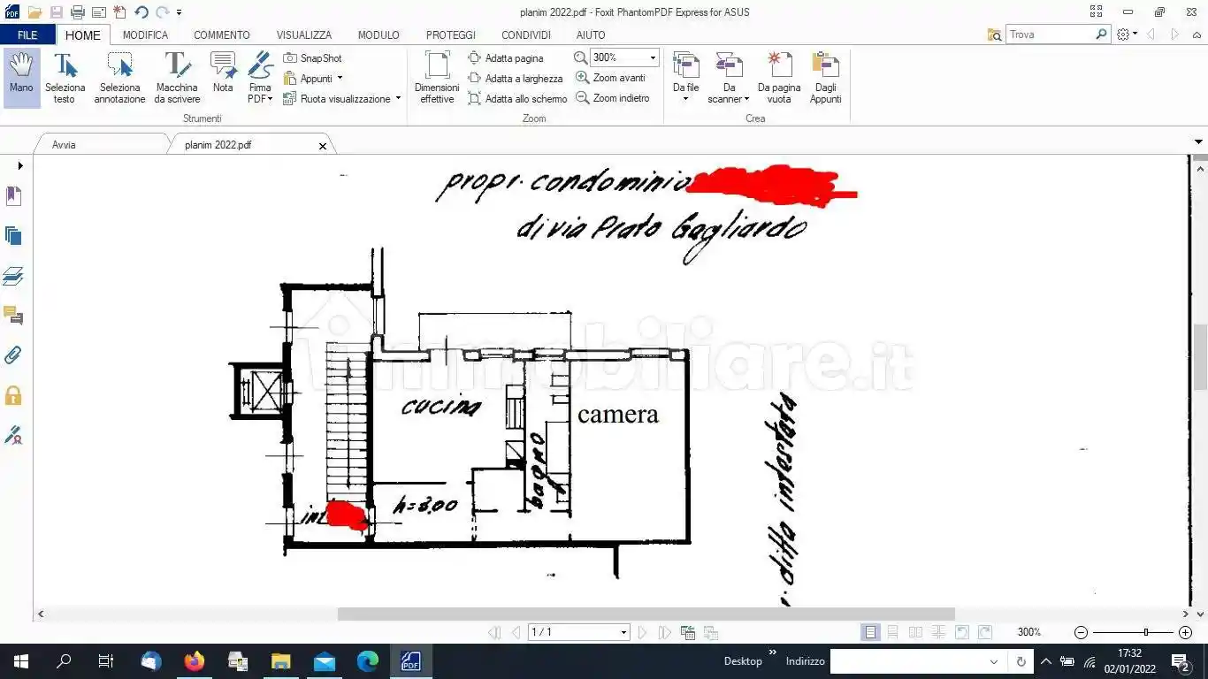This screenshot has width=1208, height=679.
Task: Open the security lock panel in sidebar
Action: click(x=13, y=395)
